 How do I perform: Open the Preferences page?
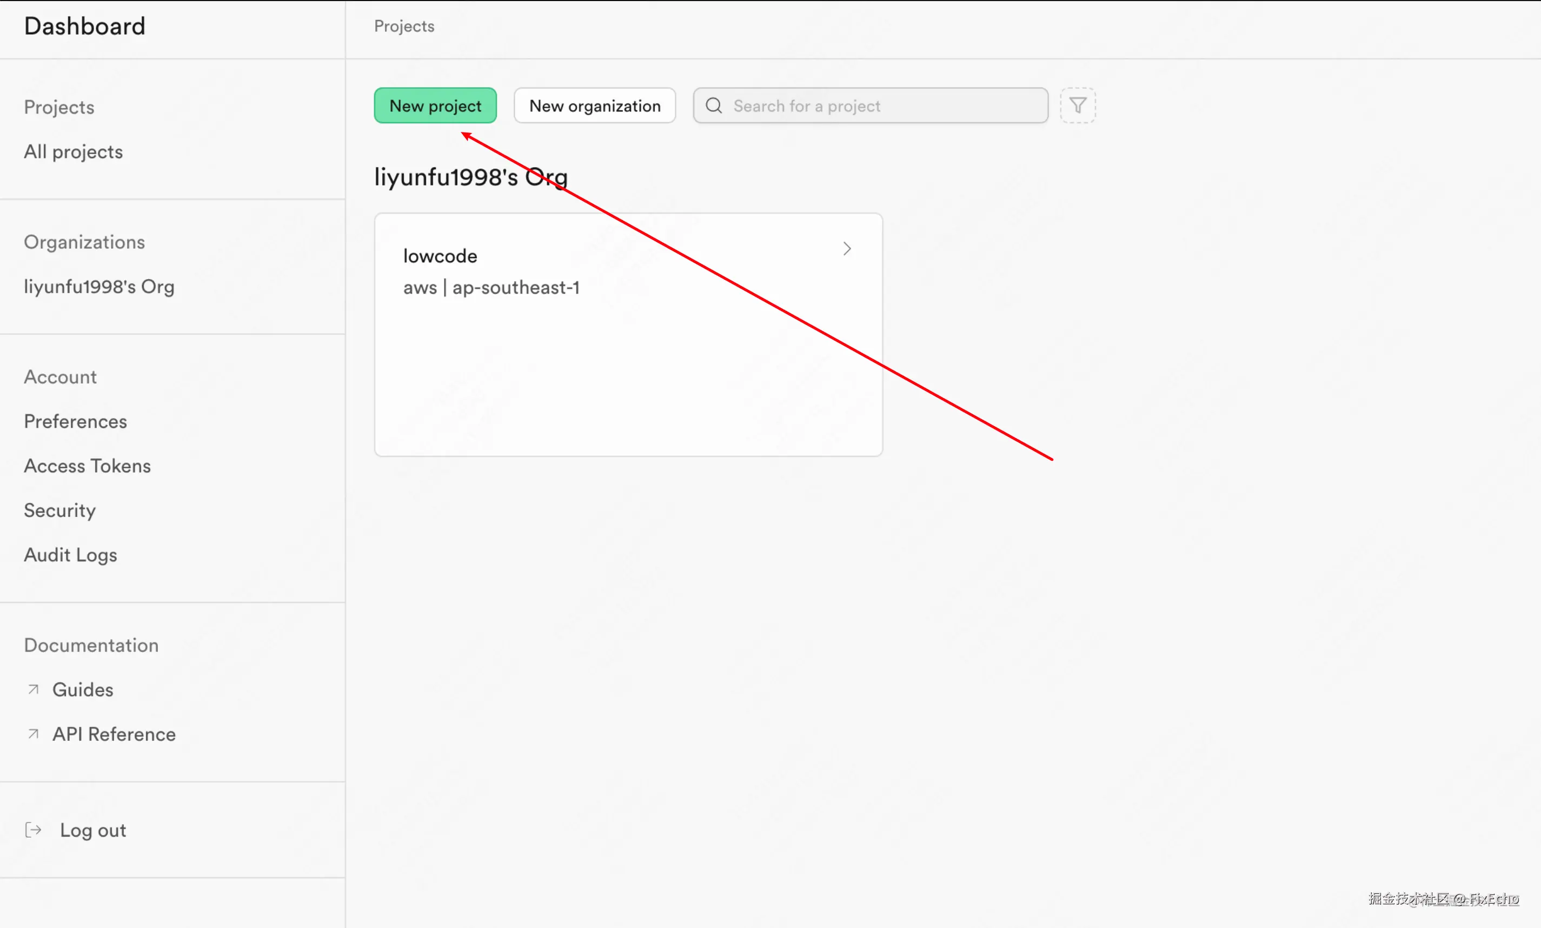75,421
